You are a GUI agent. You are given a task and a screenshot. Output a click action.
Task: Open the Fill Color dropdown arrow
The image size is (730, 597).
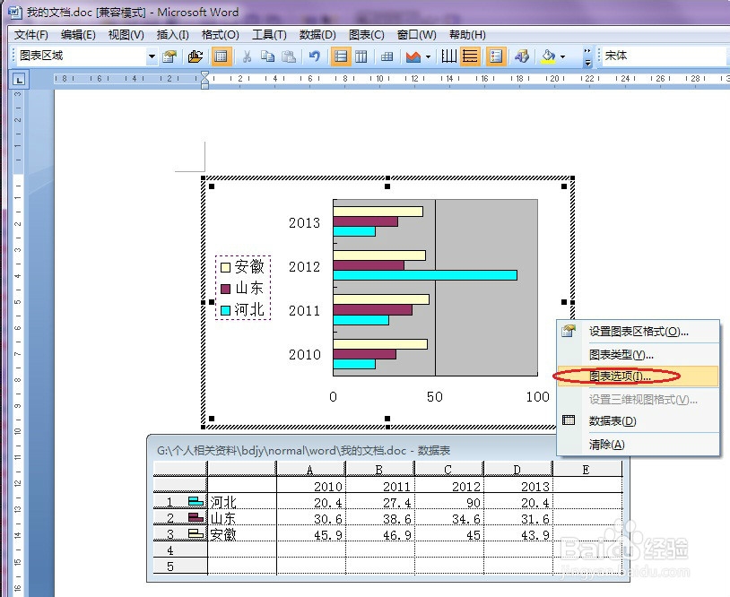(563, 56)
